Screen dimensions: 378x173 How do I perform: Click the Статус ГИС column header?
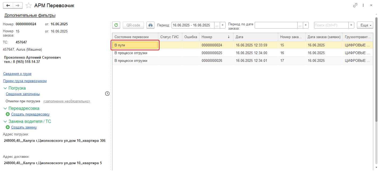(170, 37)
